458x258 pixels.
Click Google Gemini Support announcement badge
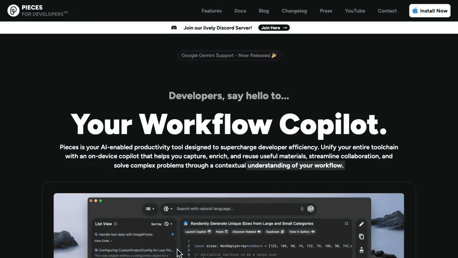[x=229, y=55]
